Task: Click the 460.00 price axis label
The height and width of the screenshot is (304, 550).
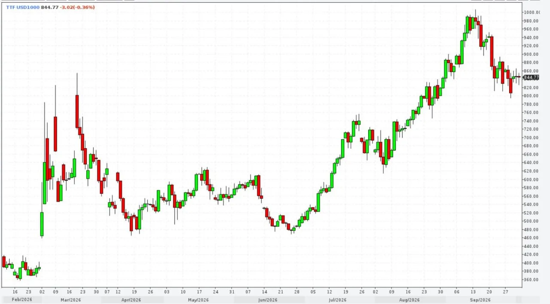Action: 532,238
